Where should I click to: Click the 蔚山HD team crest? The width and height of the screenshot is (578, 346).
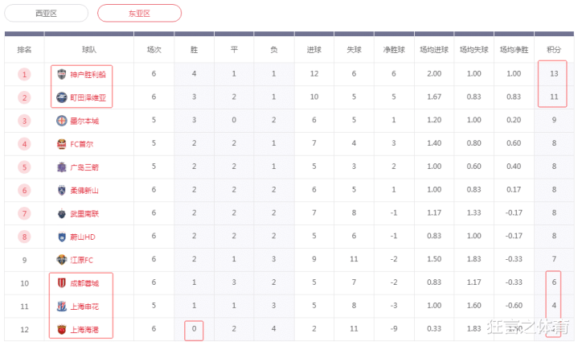click(62, 237)
